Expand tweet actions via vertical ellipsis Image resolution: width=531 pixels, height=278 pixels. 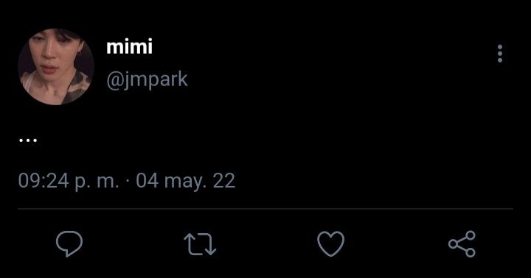click(500, 54)
